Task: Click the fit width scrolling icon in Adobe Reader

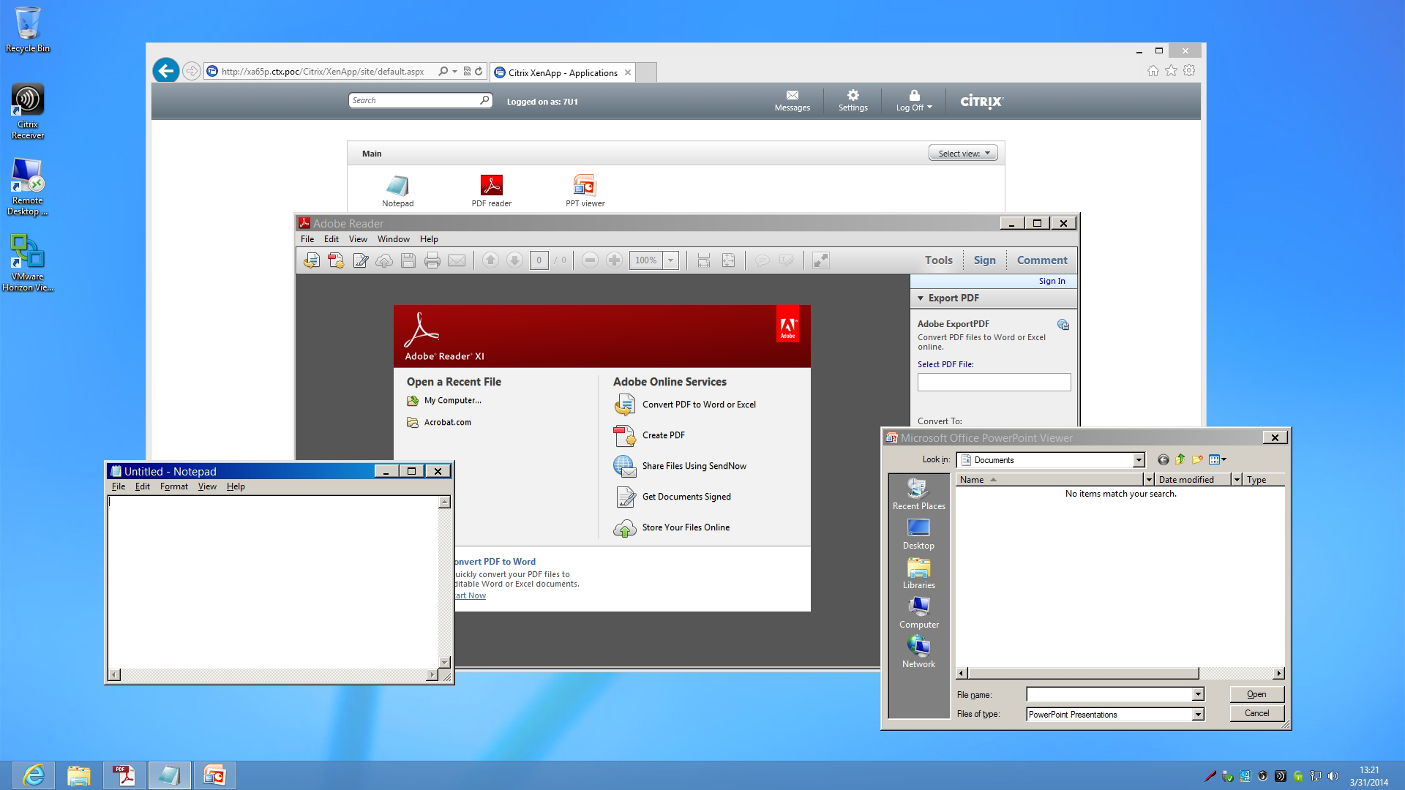Action: (704, 260)
